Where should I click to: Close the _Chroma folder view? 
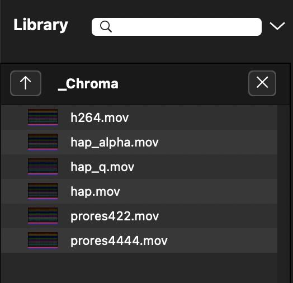[262, 83]
